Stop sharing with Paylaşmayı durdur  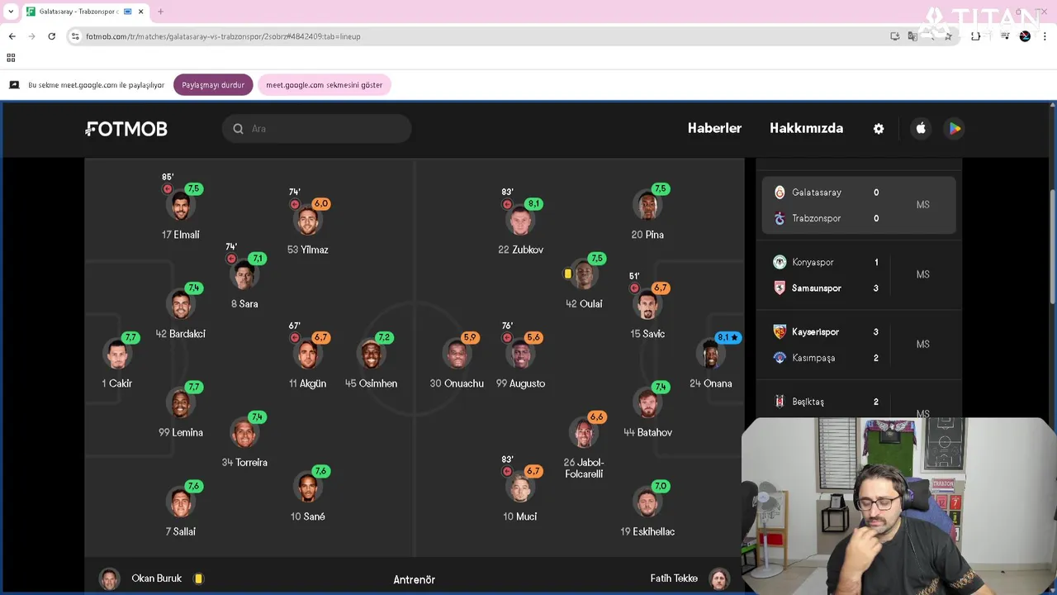coord(213,85)
